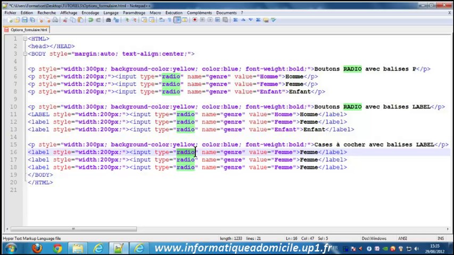Click the Copy toolbar icon
Screen dimensions: 454x255
pyautogui.click(x=73, y=20)
